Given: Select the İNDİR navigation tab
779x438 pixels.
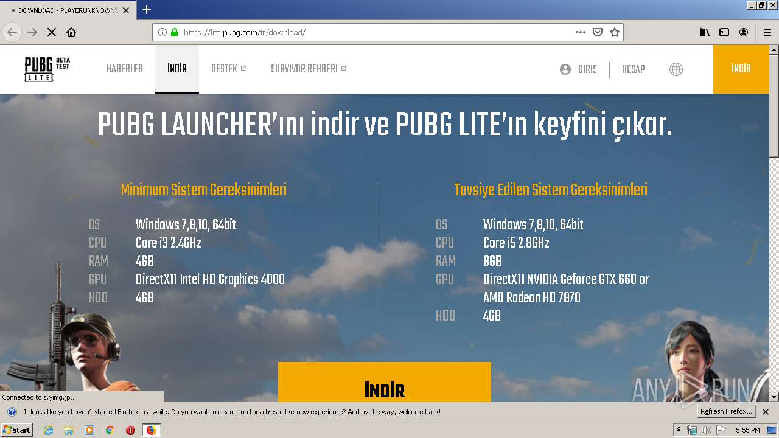Looking at the screenshot, I should [177, 69].
